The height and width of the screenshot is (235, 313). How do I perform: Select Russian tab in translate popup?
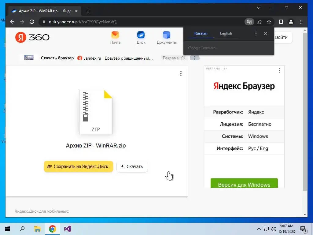201,33
